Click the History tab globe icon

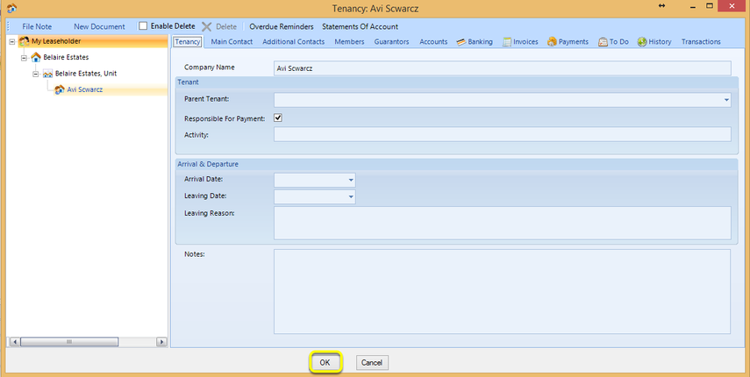pyautogui.click(x=642, y=42)
